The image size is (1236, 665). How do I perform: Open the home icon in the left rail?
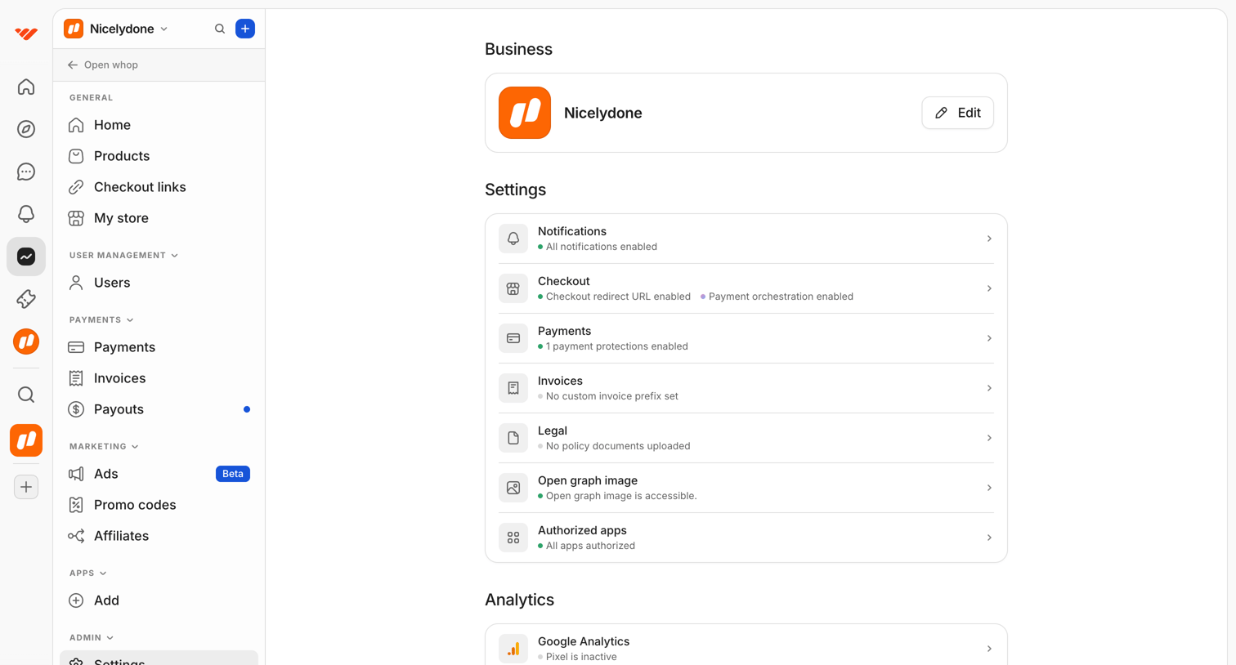[26, 87]
